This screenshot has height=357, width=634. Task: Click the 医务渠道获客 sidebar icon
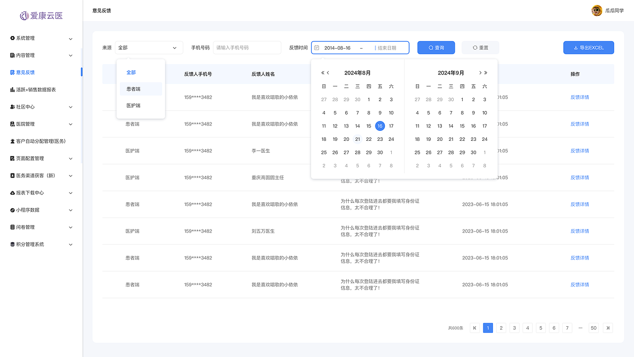[12, 176]
